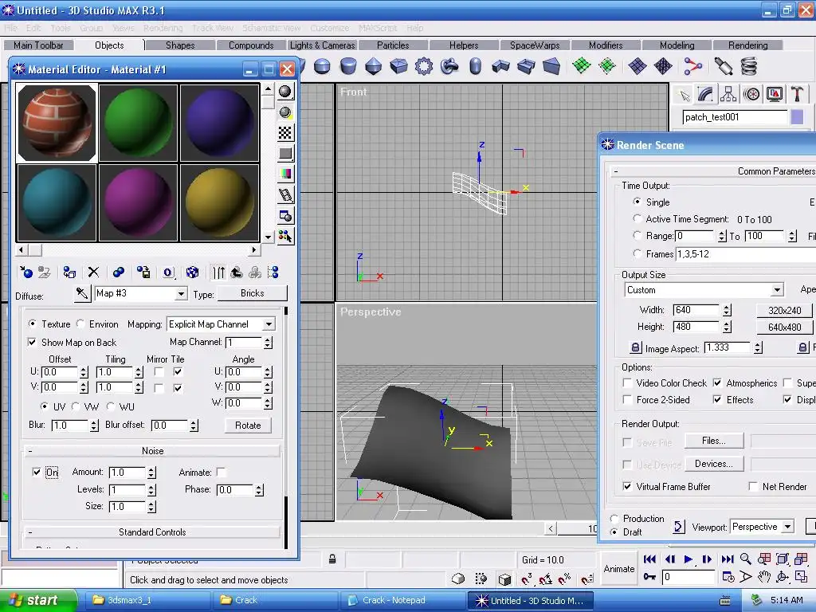Viewport: 816px width, 612px height.
Task: Open the Map #3 name dropdown
Action: click(181, 294)
